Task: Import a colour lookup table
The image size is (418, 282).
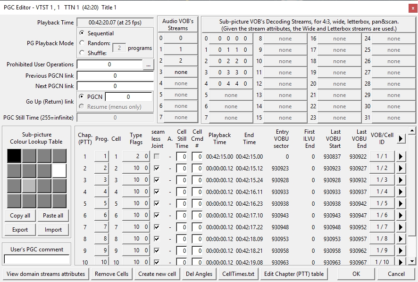Action: click(x=53, y=230)
